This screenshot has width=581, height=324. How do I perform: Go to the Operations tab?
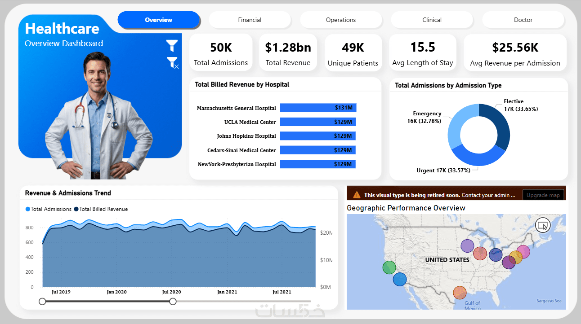click(x=341, y=20)
